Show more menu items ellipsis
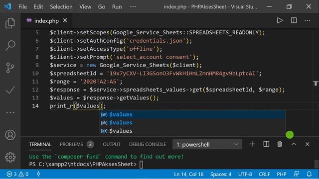 133,6
